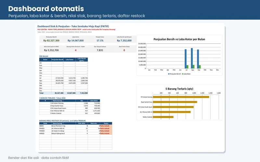The image size is (260, 162).
Task: Click product code MN004
Action: tap(42, 131)
